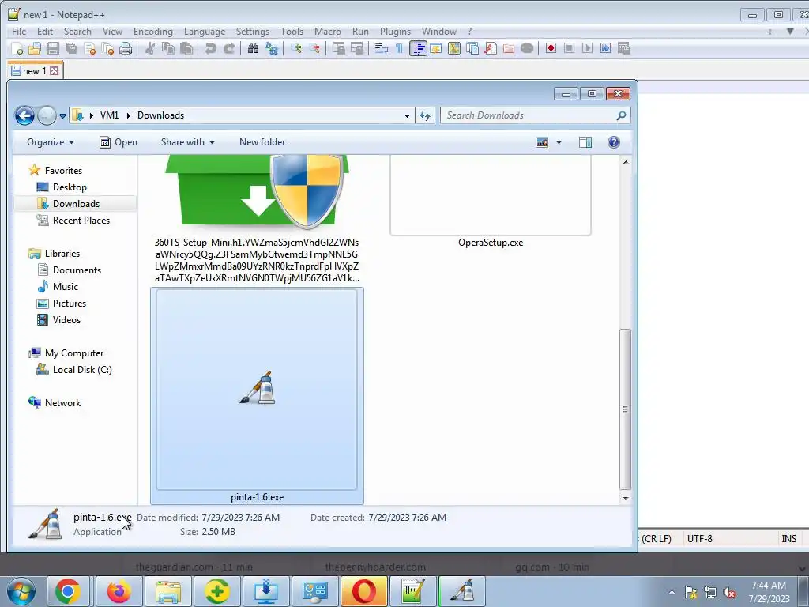Click the Open button in Explorer toolbar
Image resolution: width=809 pixels, height=607 pixels.
coord(119,142)
